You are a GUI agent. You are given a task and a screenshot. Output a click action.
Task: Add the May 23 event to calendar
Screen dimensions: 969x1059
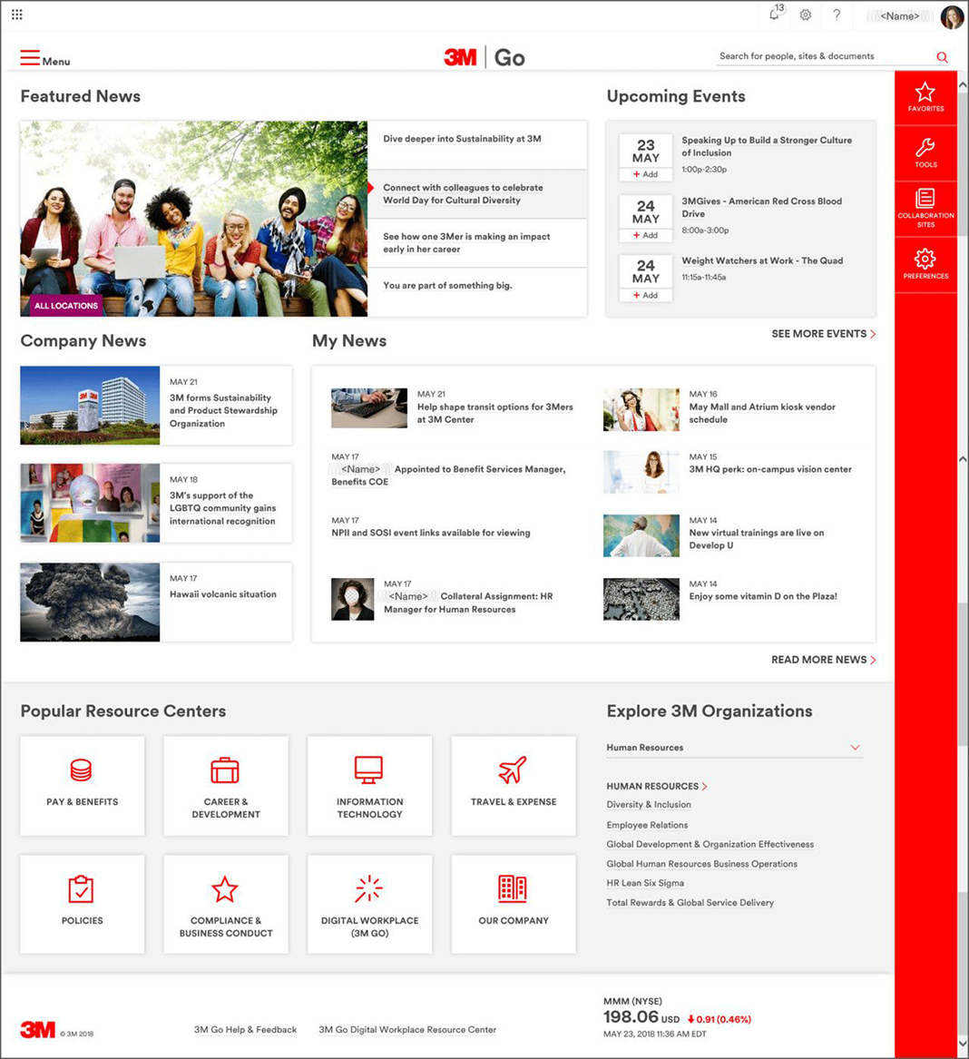point(646,174)
